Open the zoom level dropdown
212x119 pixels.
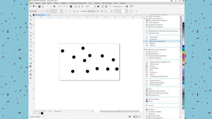(95, 7)
